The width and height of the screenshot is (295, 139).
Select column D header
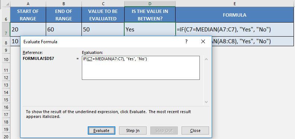(150, 4)
